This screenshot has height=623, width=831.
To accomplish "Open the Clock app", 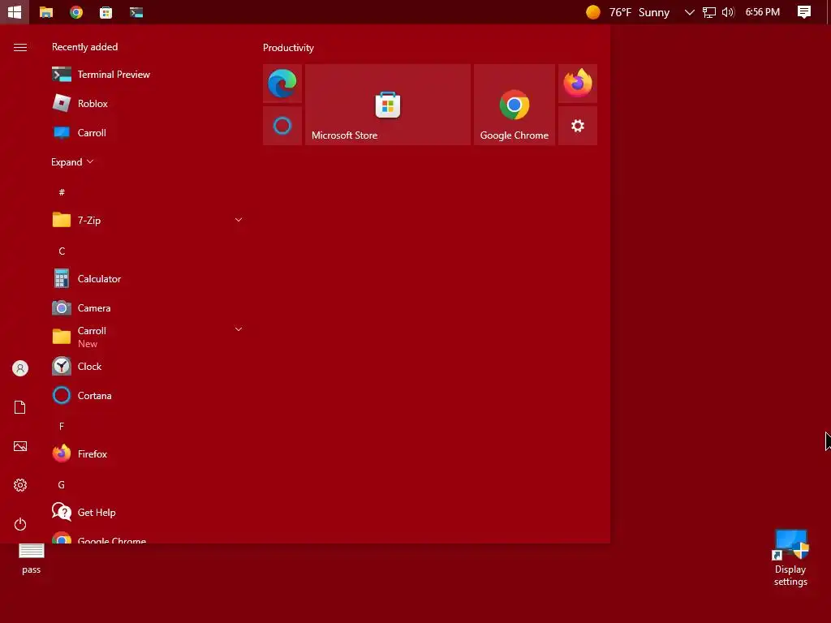I will tap(149, 366).
